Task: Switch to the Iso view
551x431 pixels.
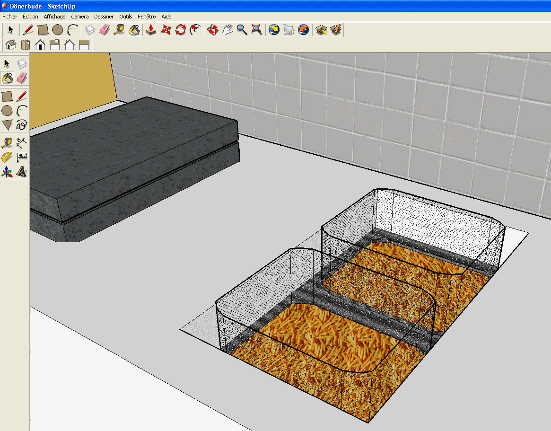Action: pos(10,45)
